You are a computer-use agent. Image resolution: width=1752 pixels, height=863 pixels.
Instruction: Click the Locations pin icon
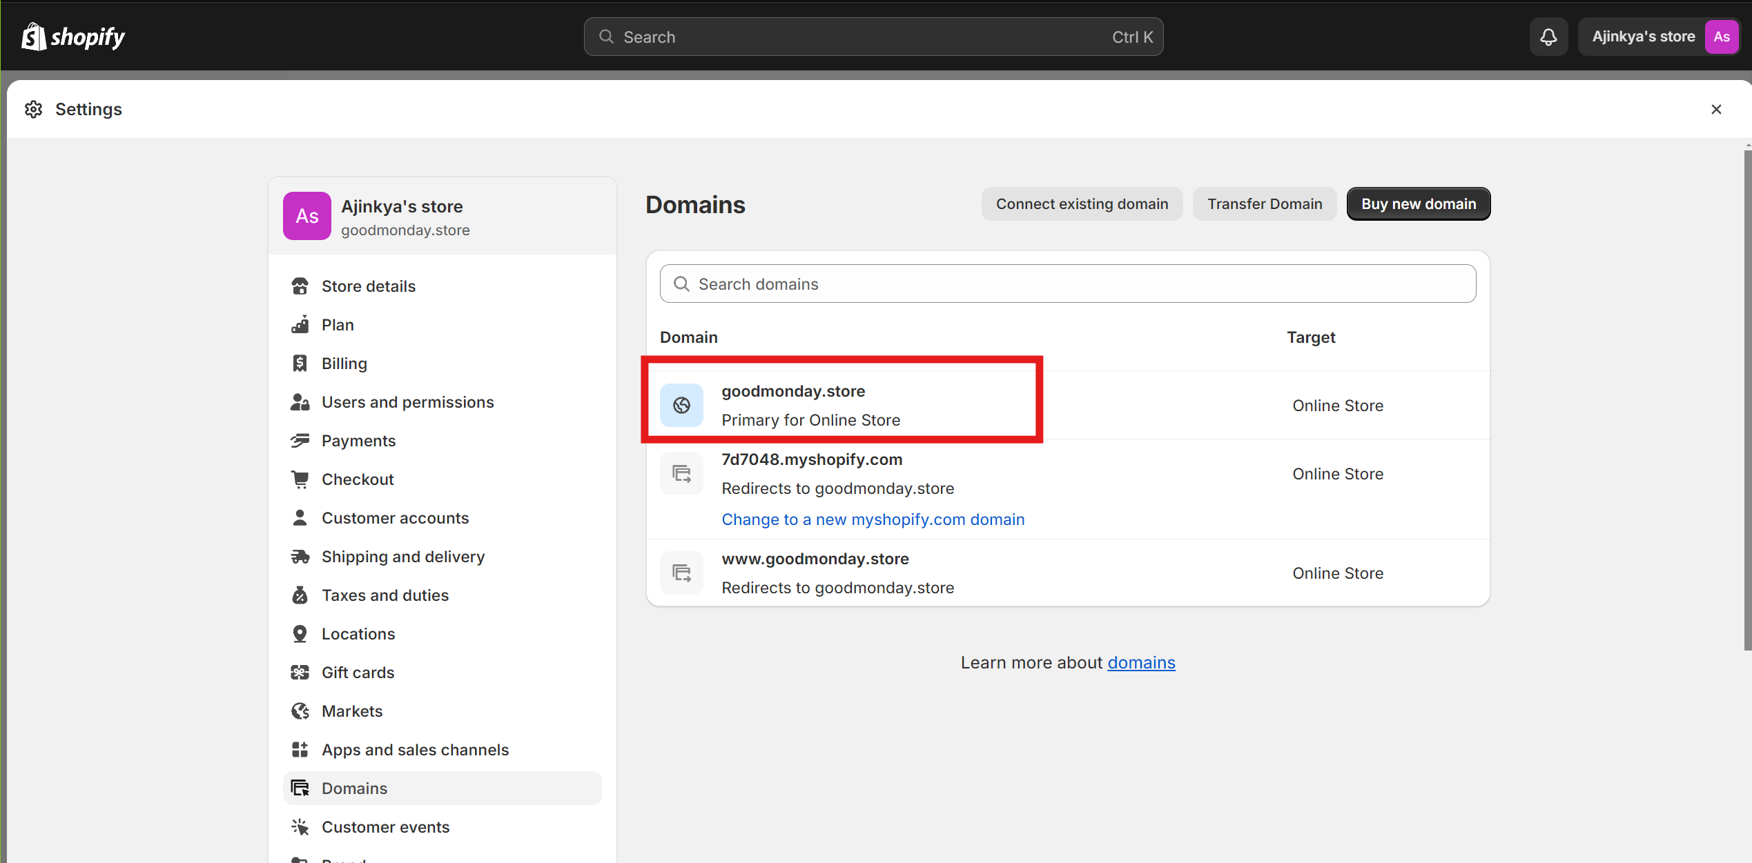point(300,634)
